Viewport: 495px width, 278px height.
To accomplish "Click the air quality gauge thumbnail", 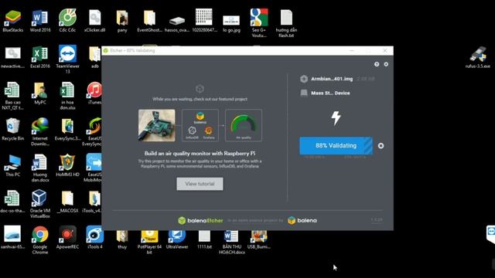I will click(244, 125).
